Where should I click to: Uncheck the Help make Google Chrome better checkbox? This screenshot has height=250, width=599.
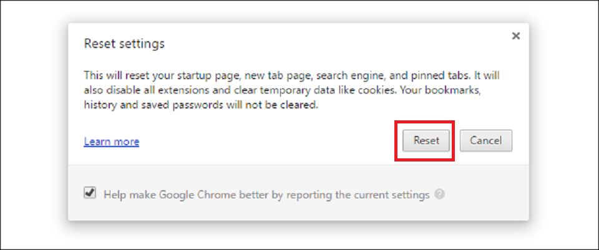click(90, 194)
